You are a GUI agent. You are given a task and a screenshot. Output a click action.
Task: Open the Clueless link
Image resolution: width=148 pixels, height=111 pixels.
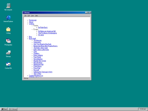(x=36, y=53)
